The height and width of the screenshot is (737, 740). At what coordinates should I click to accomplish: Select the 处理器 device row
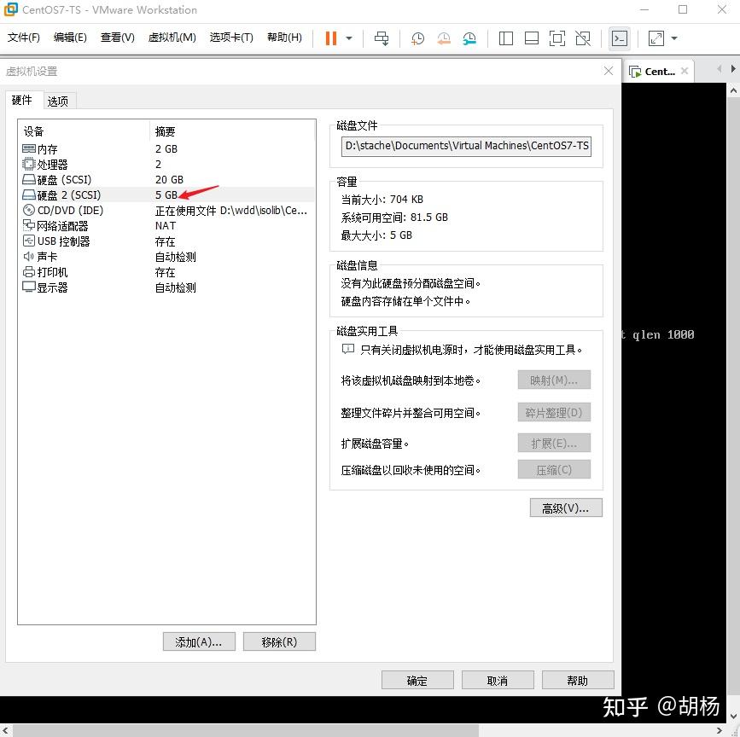(x=166, y=164)
